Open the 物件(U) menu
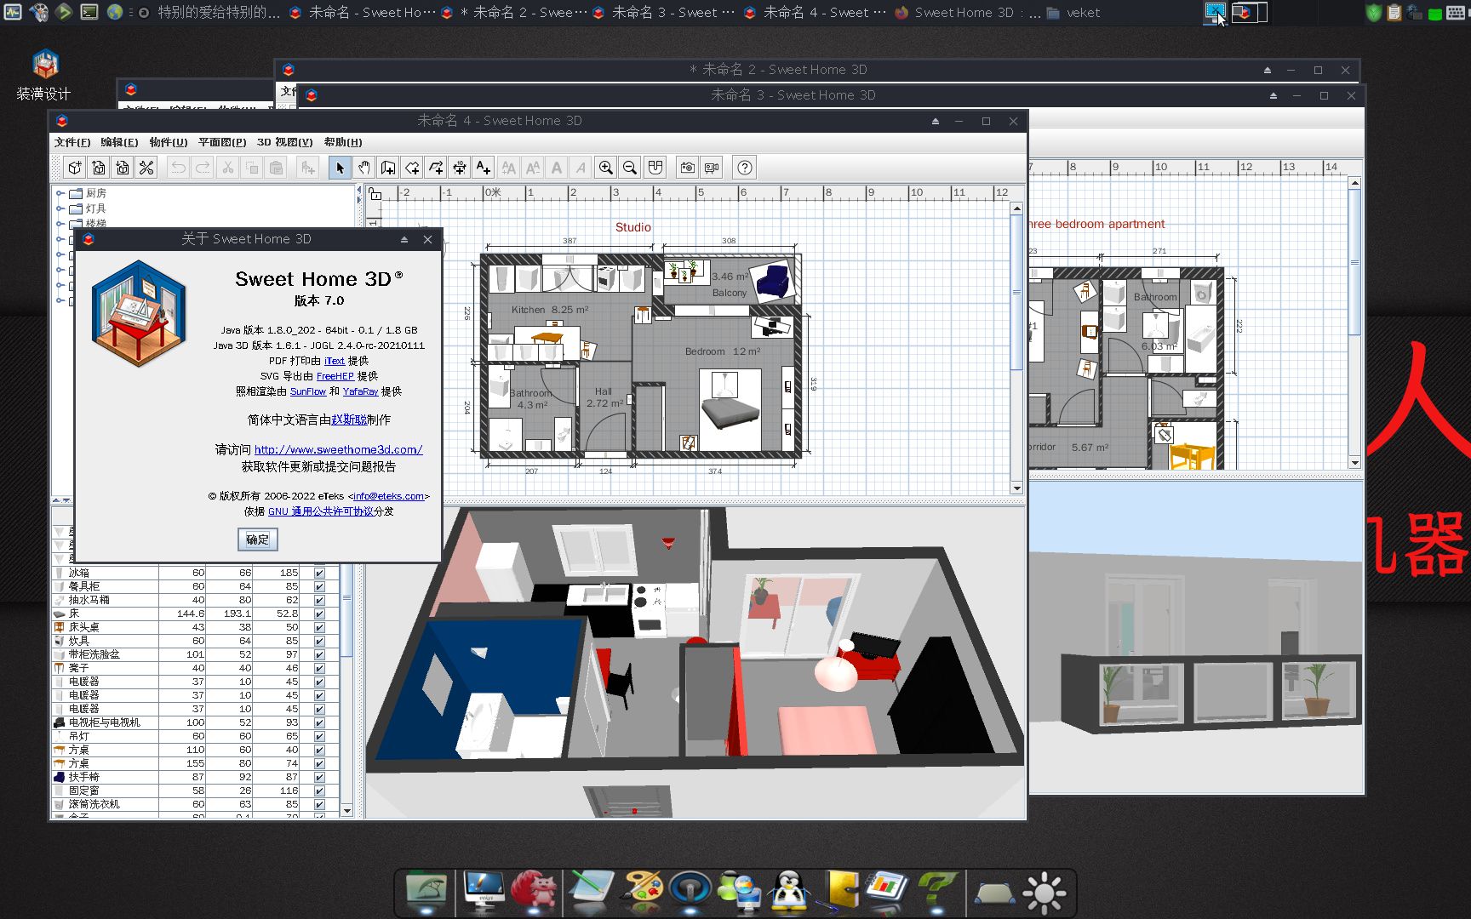This screenshot has width=1471, height=919. click(x=169, y=142)
